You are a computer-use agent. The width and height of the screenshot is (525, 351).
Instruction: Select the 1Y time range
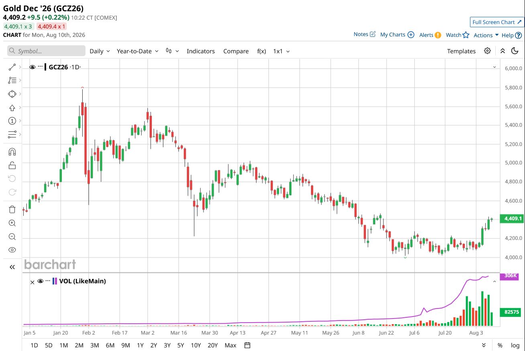(140, 345)
